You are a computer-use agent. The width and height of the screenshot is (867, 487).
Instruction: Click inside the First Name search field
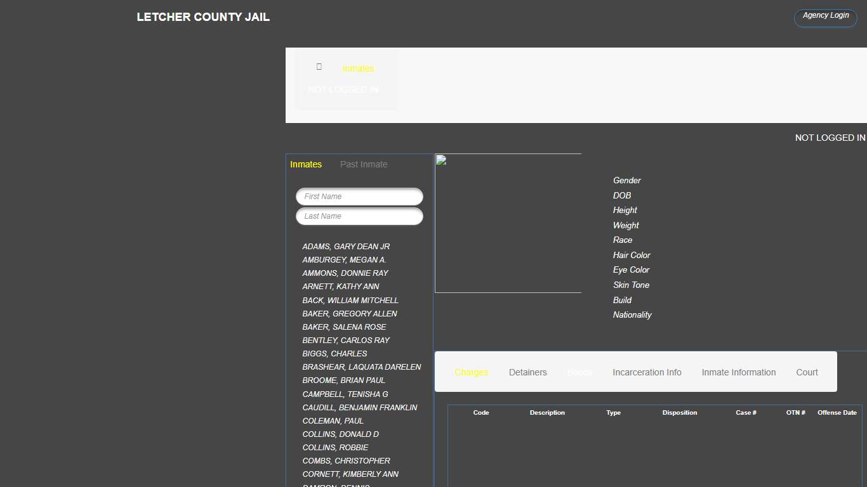(359, 196)
